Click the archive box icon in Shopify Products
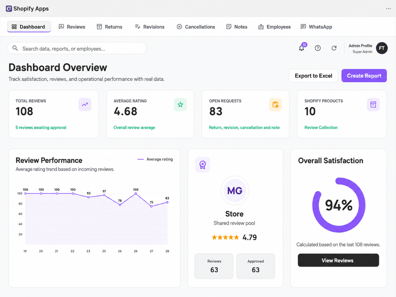This screenshot has width=396, height=297. 373,104
